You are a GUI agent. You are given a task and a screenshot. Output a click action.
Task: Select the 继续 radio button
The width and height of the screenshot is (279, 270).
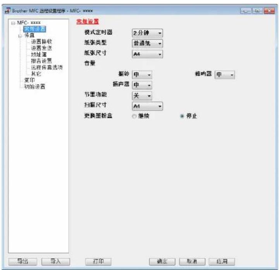(x=134, y=116)
